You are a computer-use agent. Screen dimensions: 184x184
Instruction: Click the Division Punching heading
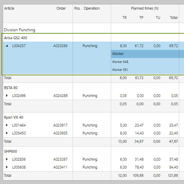[19, 30]
